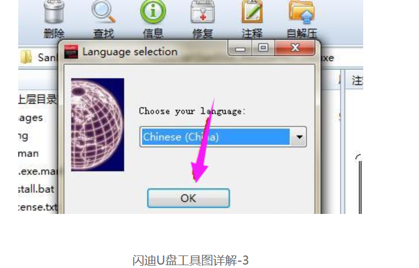The height and width of the screenshot is (268, 419).
Task: Click the 删除 (Delete) trash icon
Action: coord(54,12)
